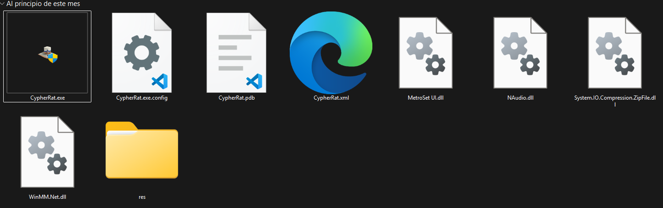Click the CypherRat.exe.config gear file icon
663x208 pixels.
point(142,52)
